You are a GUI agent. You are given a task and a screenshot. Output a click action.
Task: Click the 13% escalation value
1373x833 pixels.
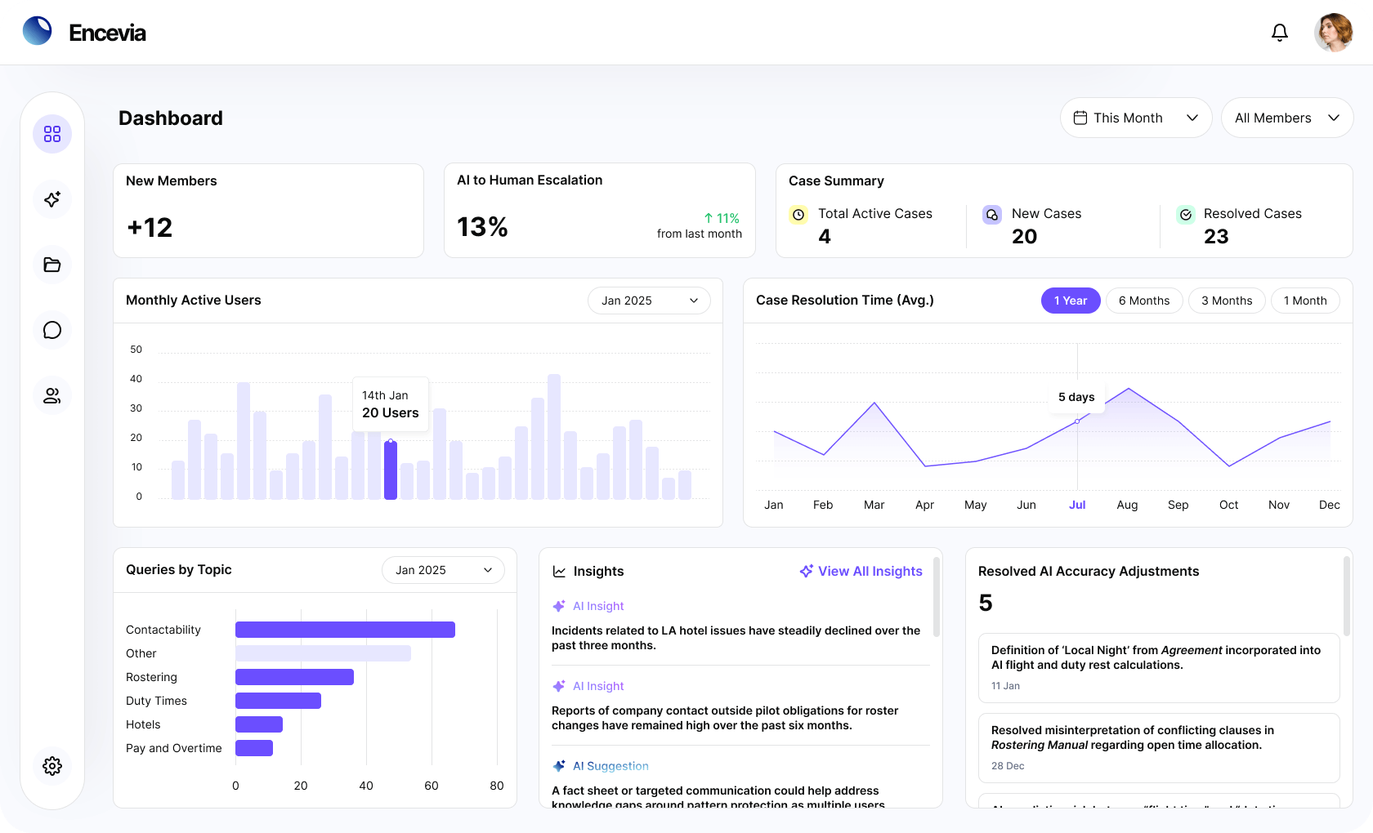coord(482,227)
